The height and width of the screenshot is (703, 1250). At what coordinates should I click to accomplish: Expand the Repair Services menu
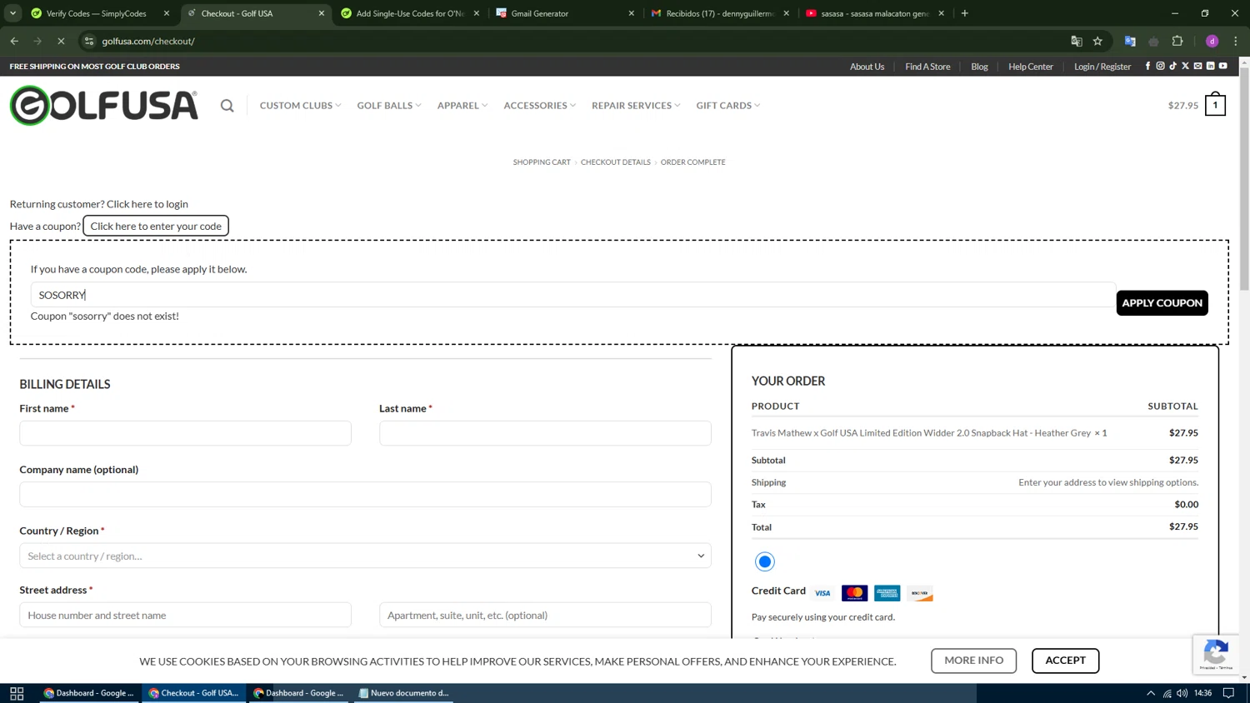point(636,106)
